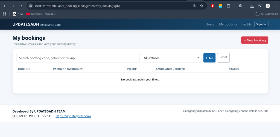
Task: Open the red stop-hand extension icon
Action: click(x=212, y=6)
